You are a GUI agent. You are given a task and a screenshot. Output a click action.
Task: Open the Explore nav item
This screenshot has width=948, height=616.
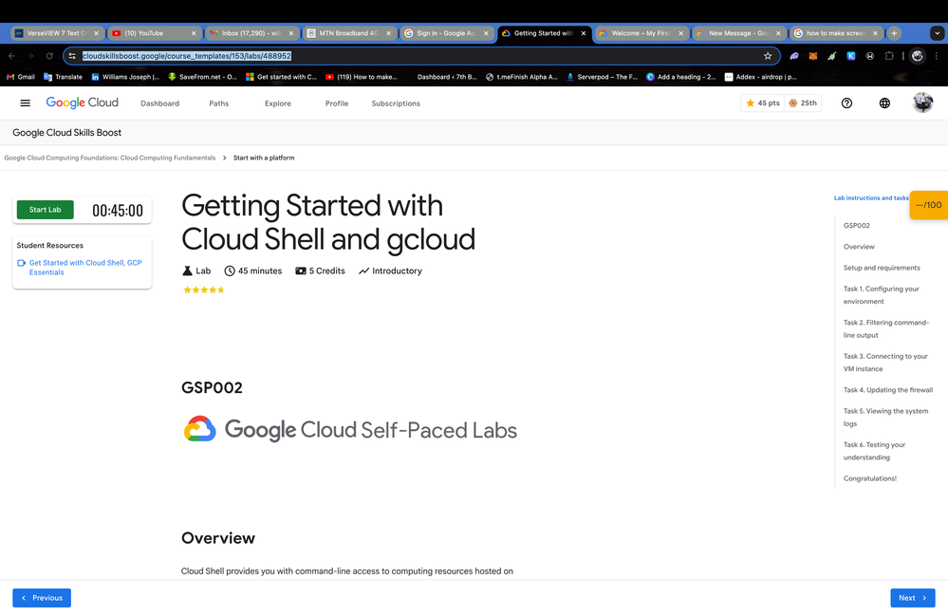(277, 103)
